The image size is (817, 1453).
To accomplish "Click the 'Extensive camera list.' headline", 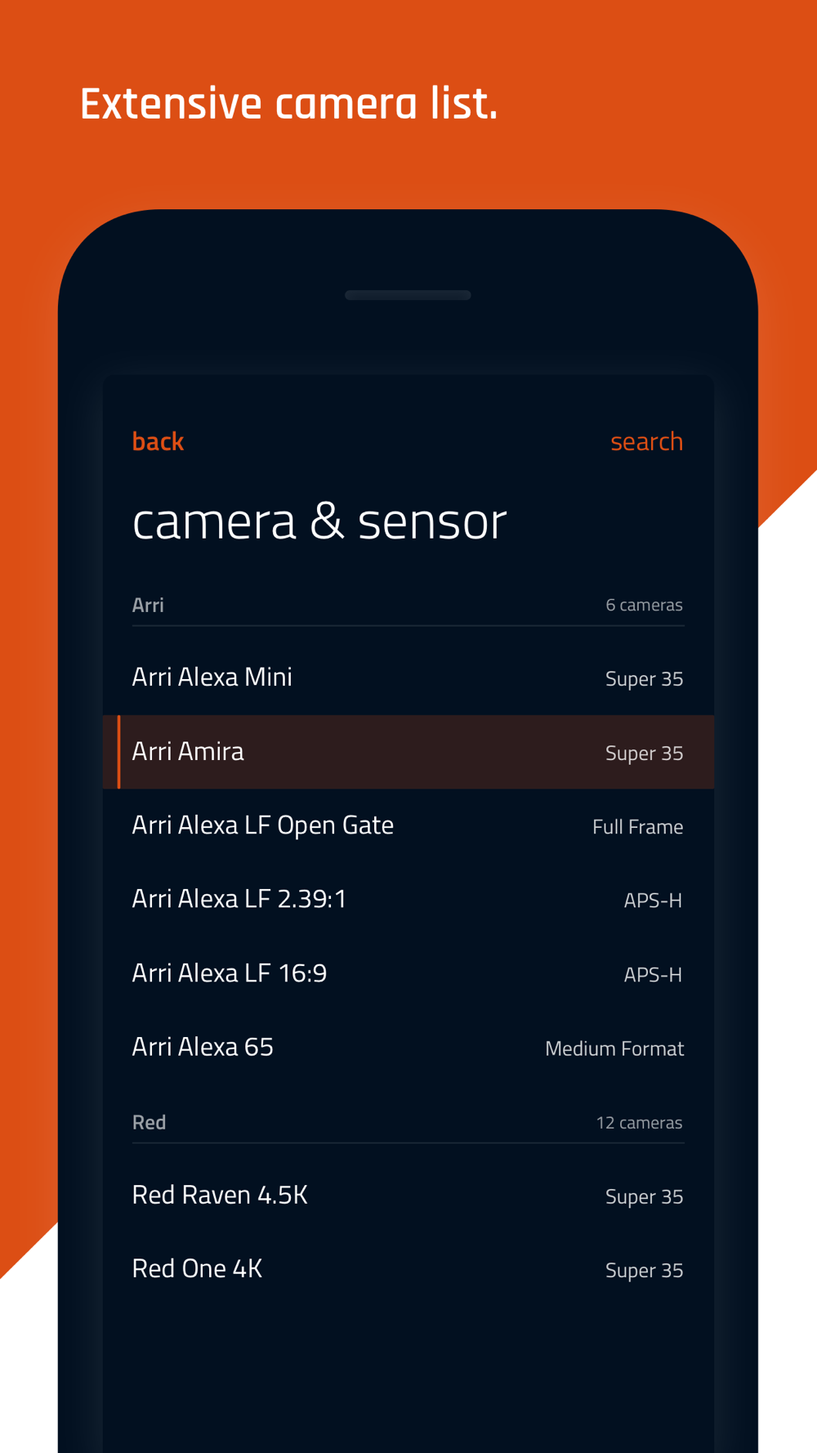I will pyautogui.click(x=288, y=104).
